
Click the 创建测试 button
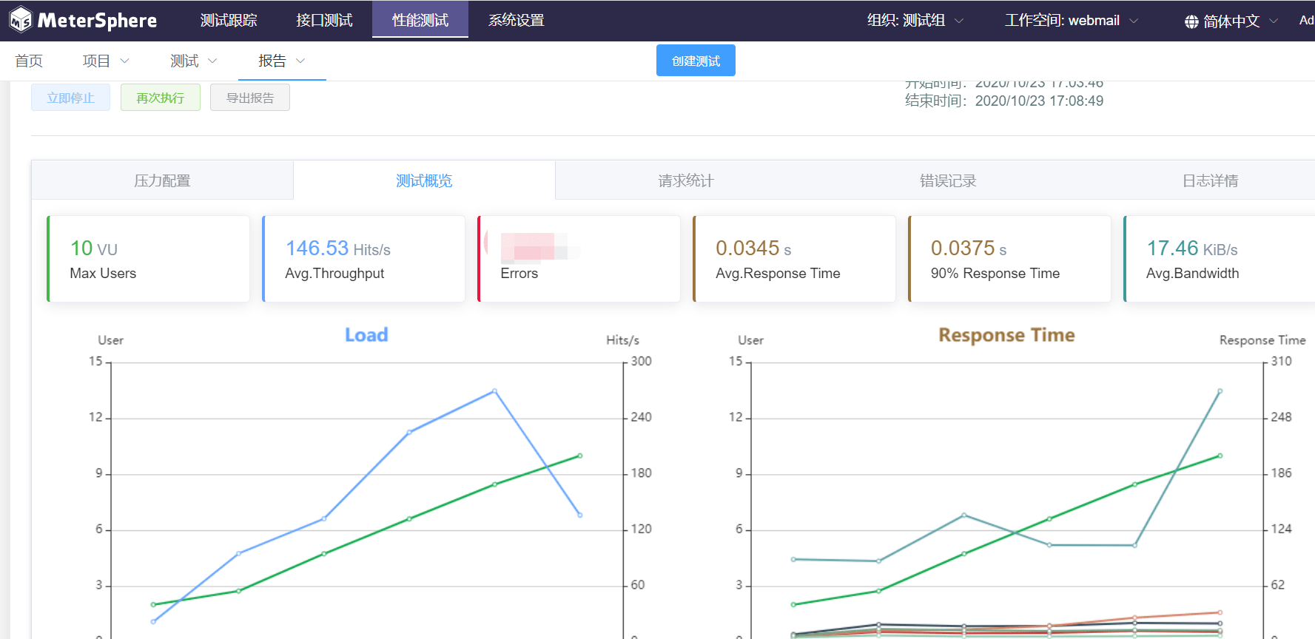click(696, 61)
